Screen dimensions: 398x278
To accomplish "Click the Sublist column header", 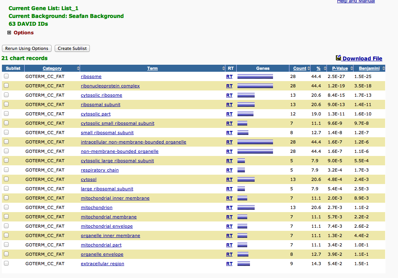I will [x=13, y=68].
